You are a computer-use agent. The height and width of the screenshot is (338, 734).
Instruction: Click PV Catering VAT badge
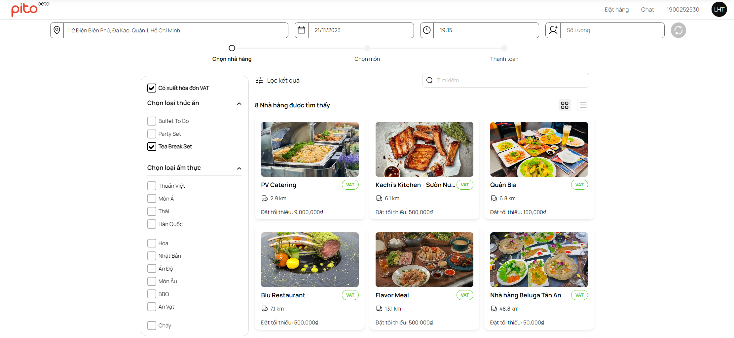[350, 185]
